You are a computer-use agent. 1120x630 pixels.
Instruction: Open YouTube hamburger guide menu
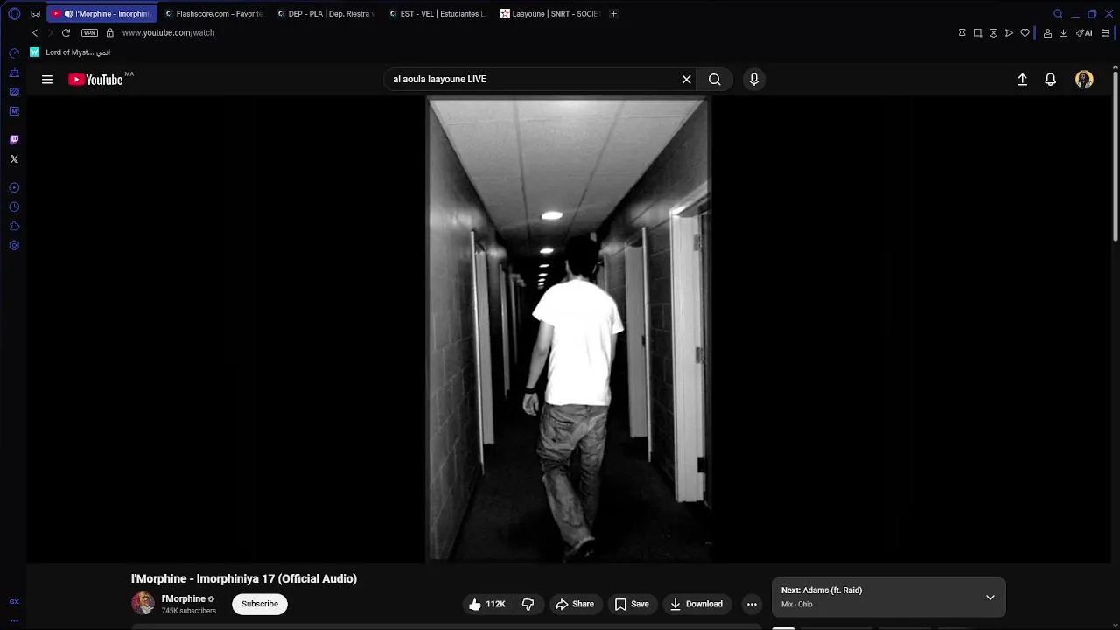47,80
